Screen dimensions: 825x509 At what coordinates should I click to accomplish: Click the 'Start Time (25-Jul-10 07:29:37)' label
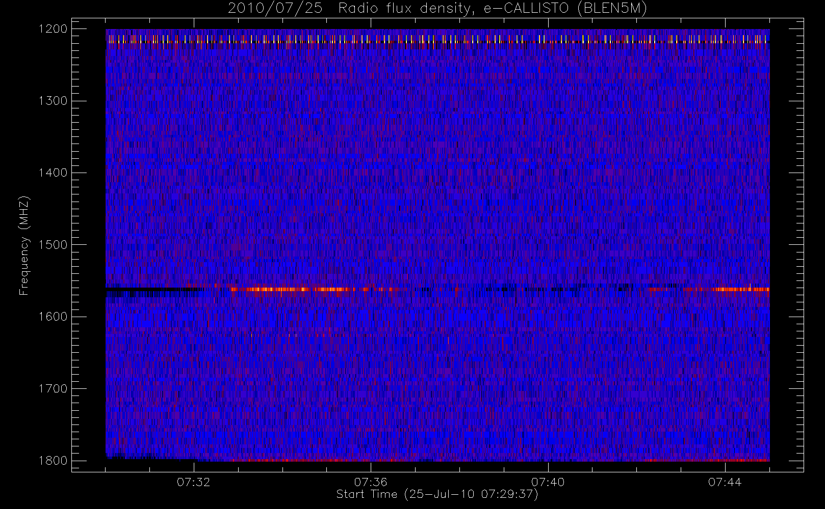pos(437,494)
